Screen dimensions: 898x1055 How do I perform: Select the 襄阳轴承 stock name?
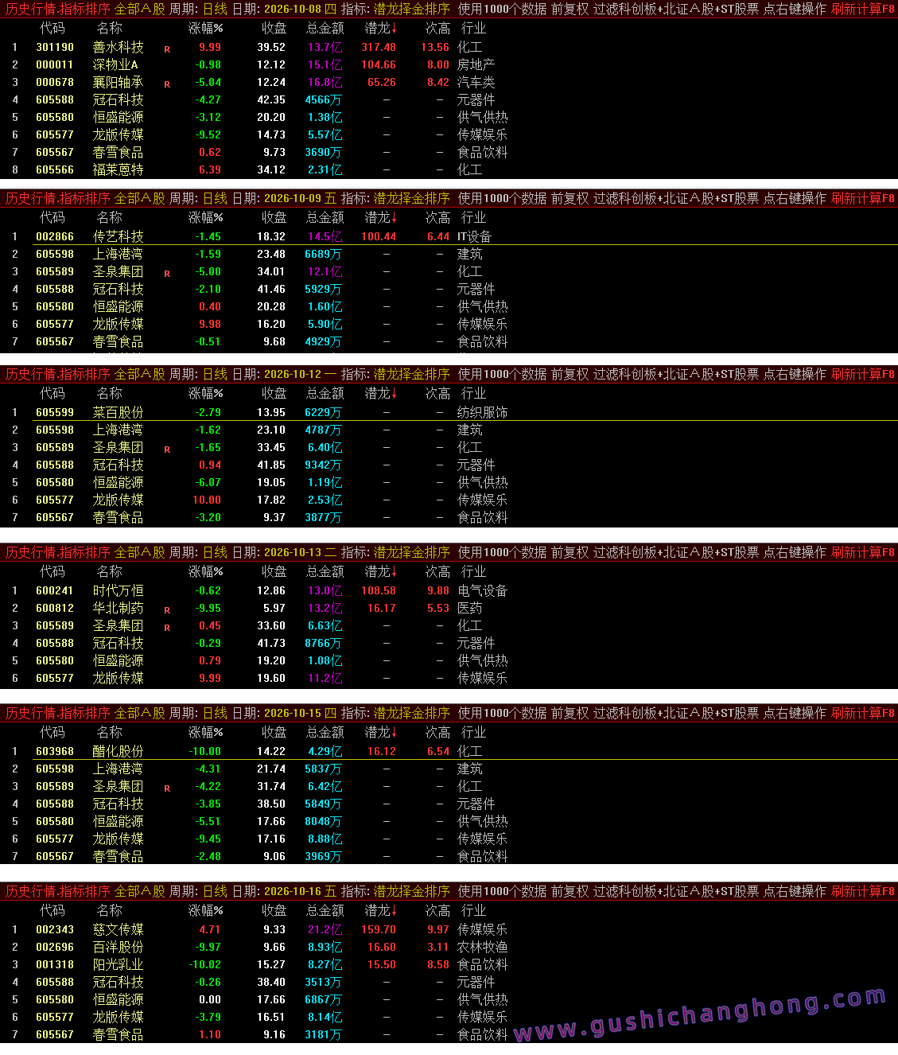(x=119, y=82)
